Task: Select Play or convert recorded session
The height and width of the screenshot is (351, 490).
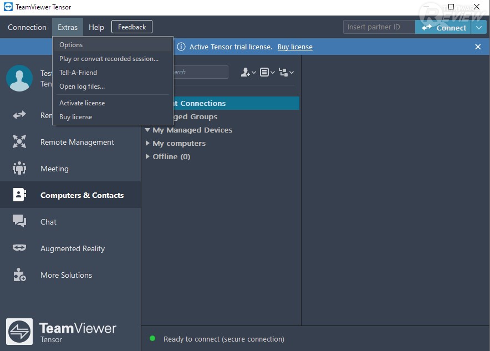Action: tap(113, 59)
